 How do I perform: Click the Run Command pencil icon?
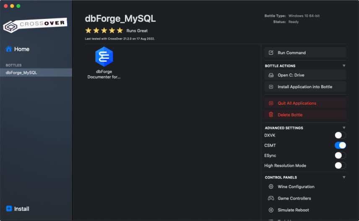[271, 53]
